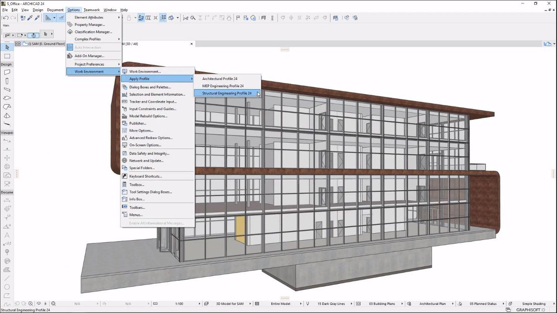
Task: Activate the Text tool in Document section
Action: [7, 234]
